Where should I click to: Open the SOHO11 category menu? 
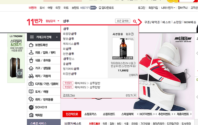(44, 107)
